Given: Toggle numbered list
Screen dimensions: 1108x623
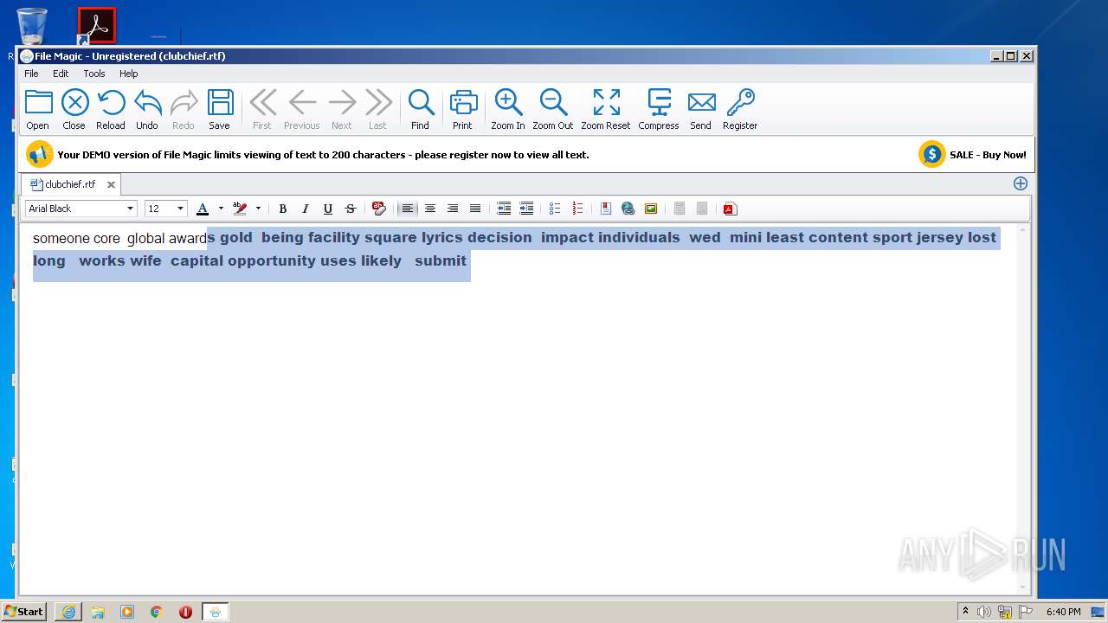Looking at the screenshot, I should tap(577, 209).
